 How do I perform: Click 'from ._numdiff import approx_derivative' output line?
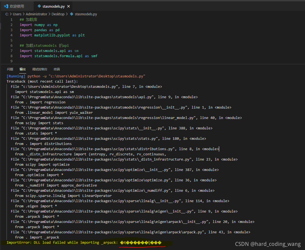pos(56,185)
